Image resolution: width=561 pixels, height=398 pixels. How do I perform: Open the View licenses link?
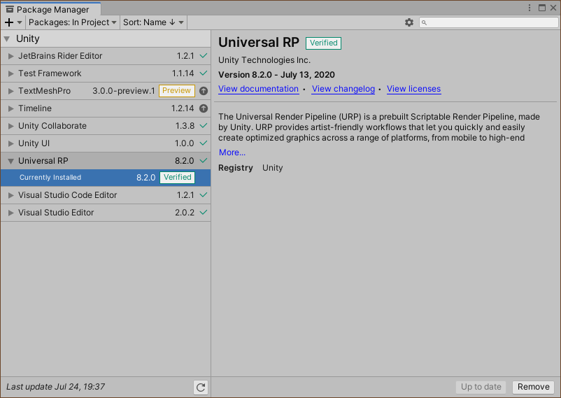pos(413,89)
